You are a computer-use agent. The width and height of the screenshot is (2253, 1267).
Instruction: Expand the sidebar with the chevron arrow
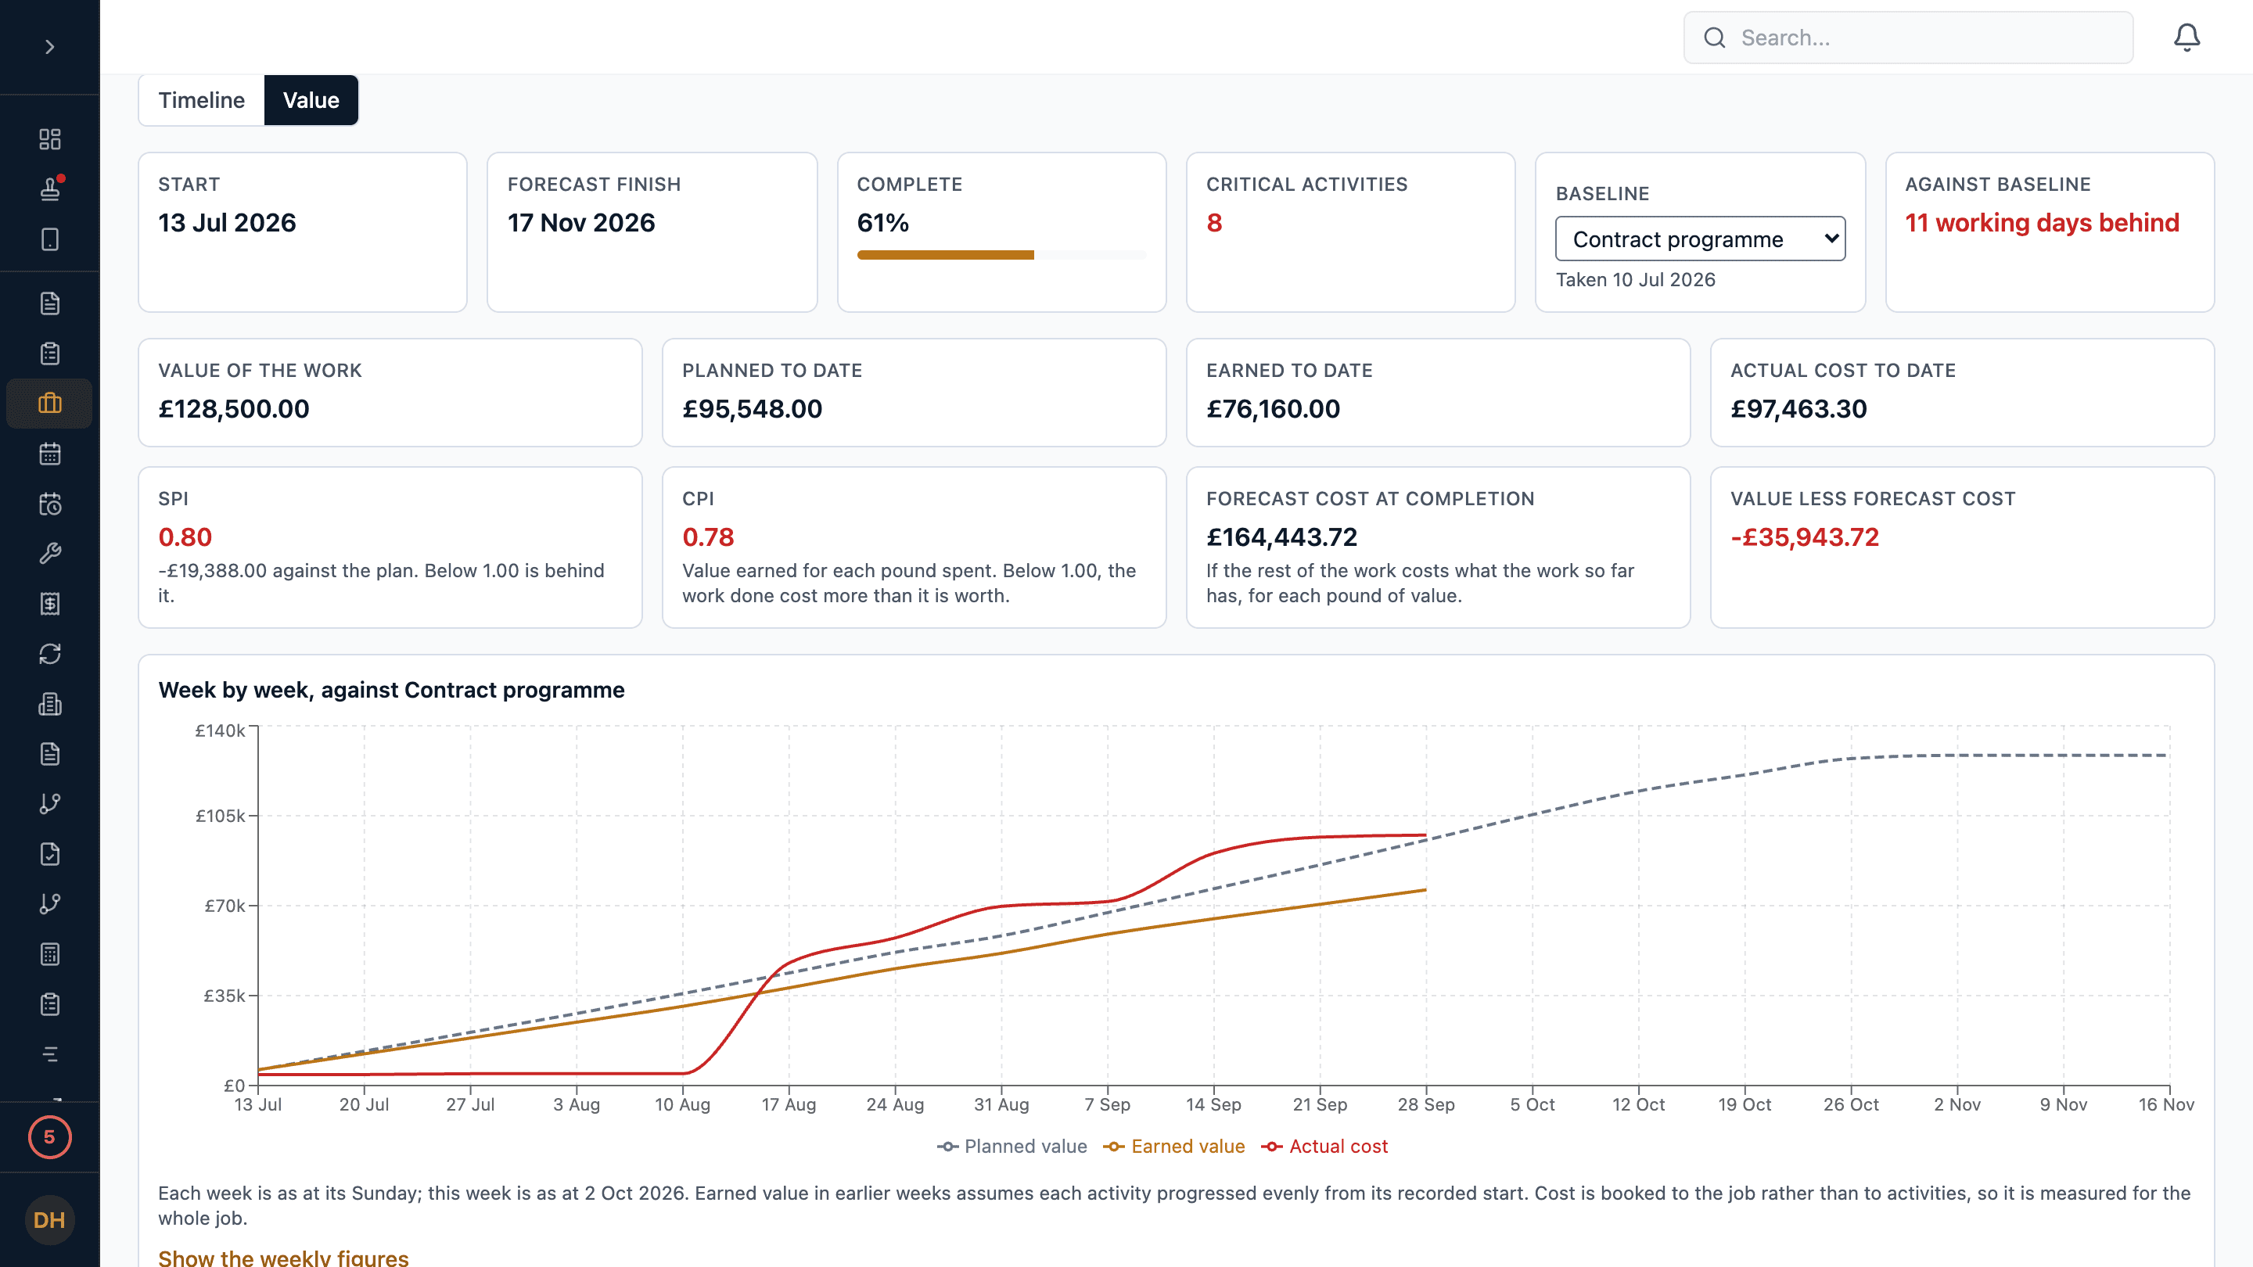tap(50, 46)
